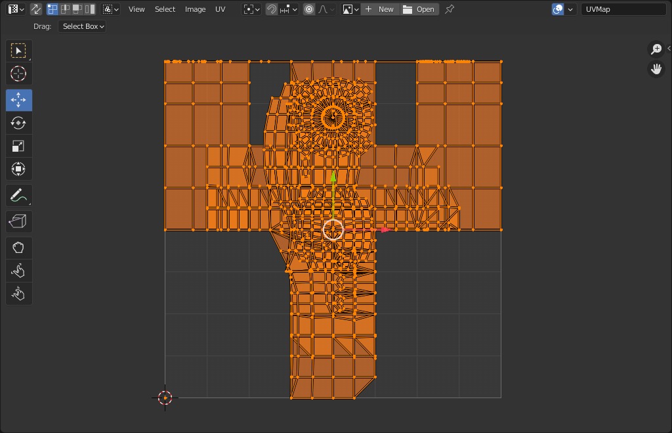This screenshot has height=433, width=672.
Task: Select the Relax sculpt tool
Action: pos(18,271)
